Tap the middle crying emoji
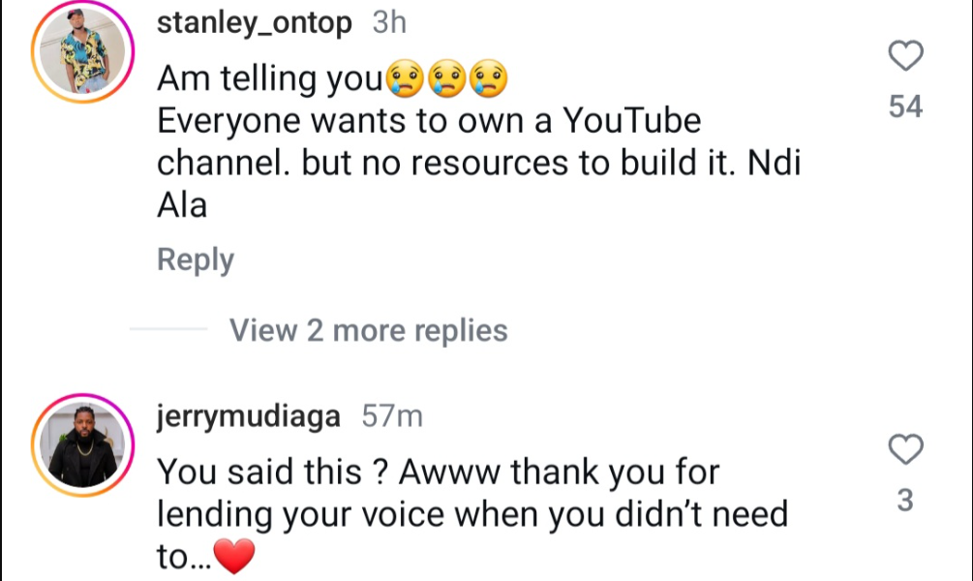 click(x=446, y=79)
